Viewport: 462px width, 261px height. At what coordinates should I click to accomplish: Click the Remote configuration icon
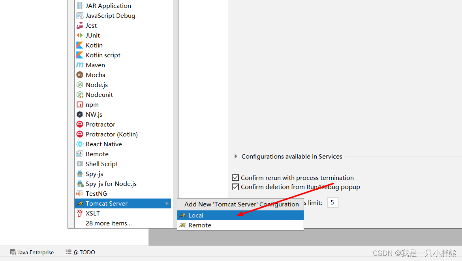point(79,154)
